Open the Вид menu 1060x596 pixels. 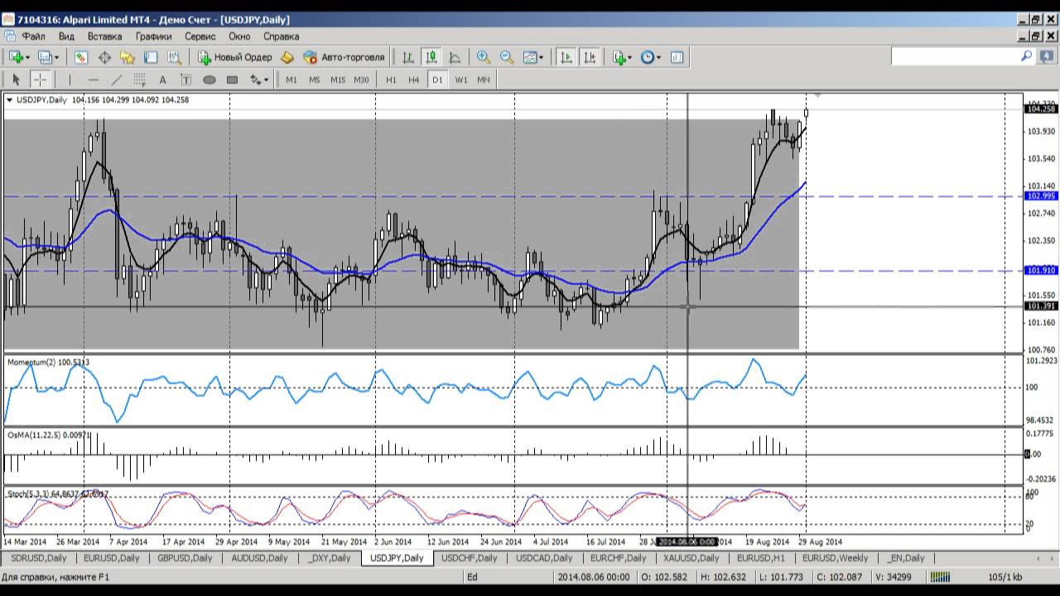pos(66,36)
